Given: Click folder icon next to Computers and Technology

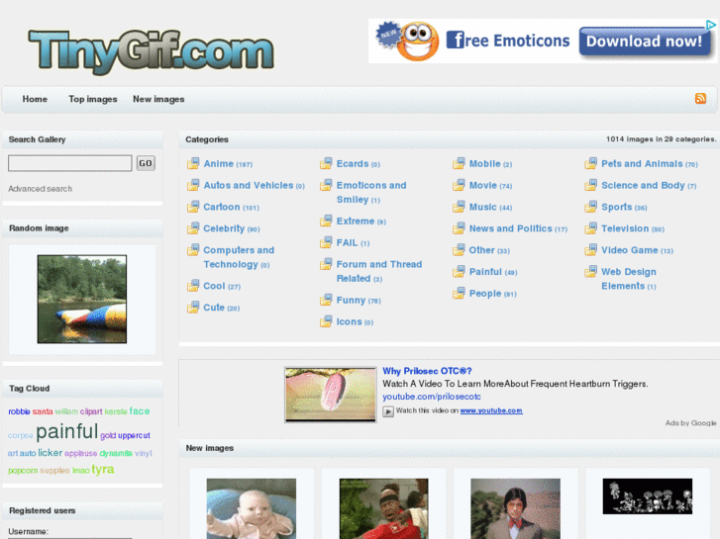Looking at the screenshot, I should (x=193, y=249).
